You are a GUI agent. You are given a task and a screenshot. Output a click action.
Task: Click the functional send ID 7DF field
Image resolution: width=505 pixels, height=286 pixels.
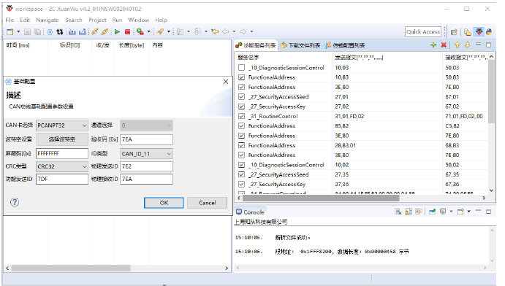point(62,179)
